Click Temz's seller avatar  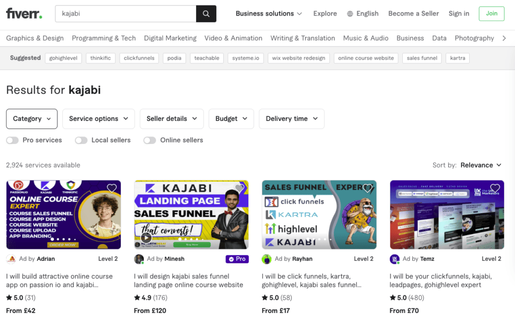click(x=394, y=259)
